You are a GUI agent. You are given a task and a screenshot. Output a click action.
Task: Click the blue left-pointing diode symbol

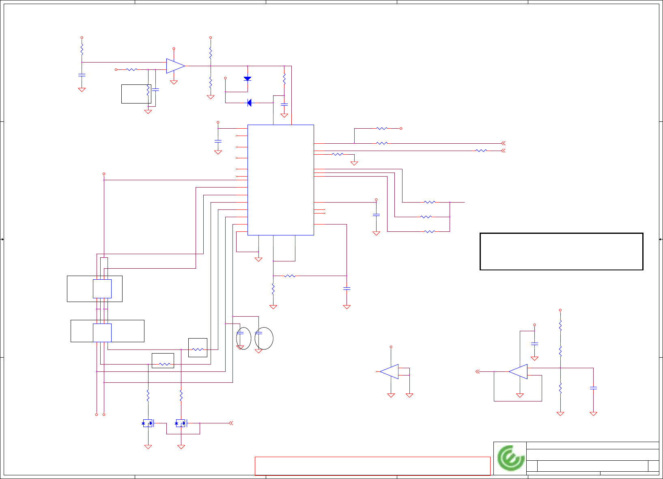(249, 103)
